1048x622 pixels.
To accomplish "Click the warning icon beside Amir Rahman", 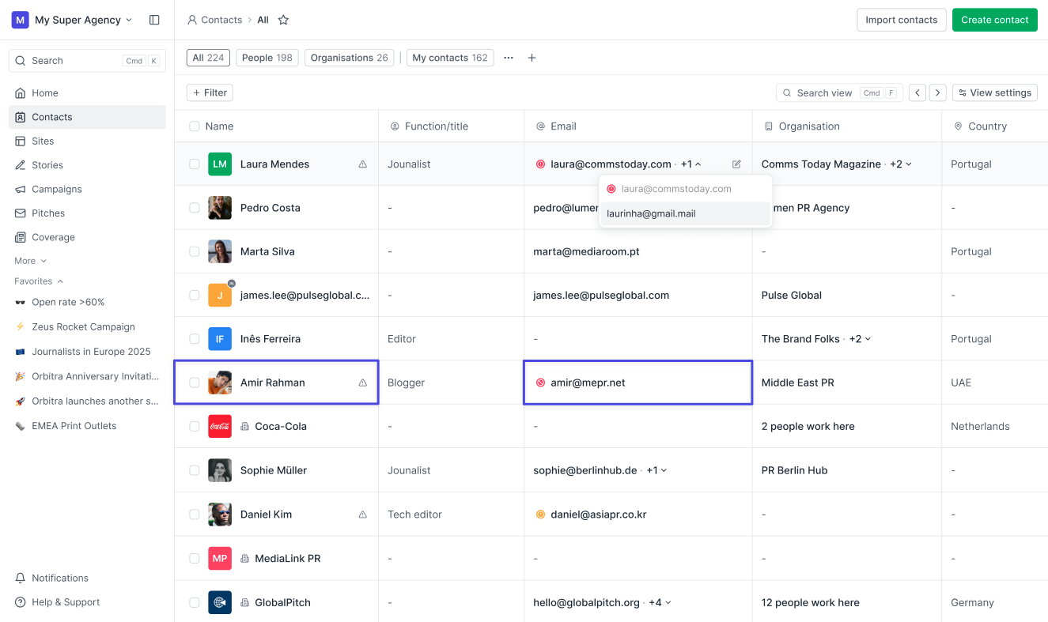I will click(363, 383).
